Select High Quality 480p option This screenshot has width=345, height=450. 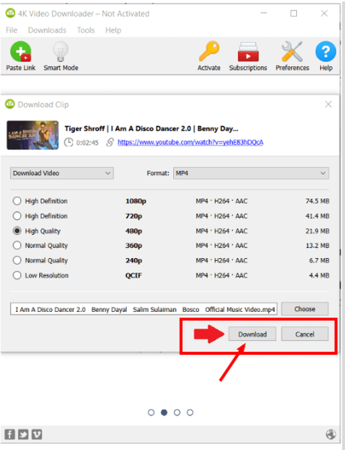point(17,231)
